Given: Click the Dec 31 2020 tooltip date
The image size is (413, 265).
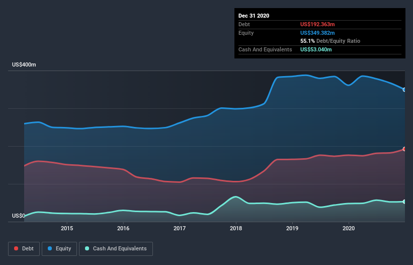Looking at the screenshot, I should pos(254,16).
